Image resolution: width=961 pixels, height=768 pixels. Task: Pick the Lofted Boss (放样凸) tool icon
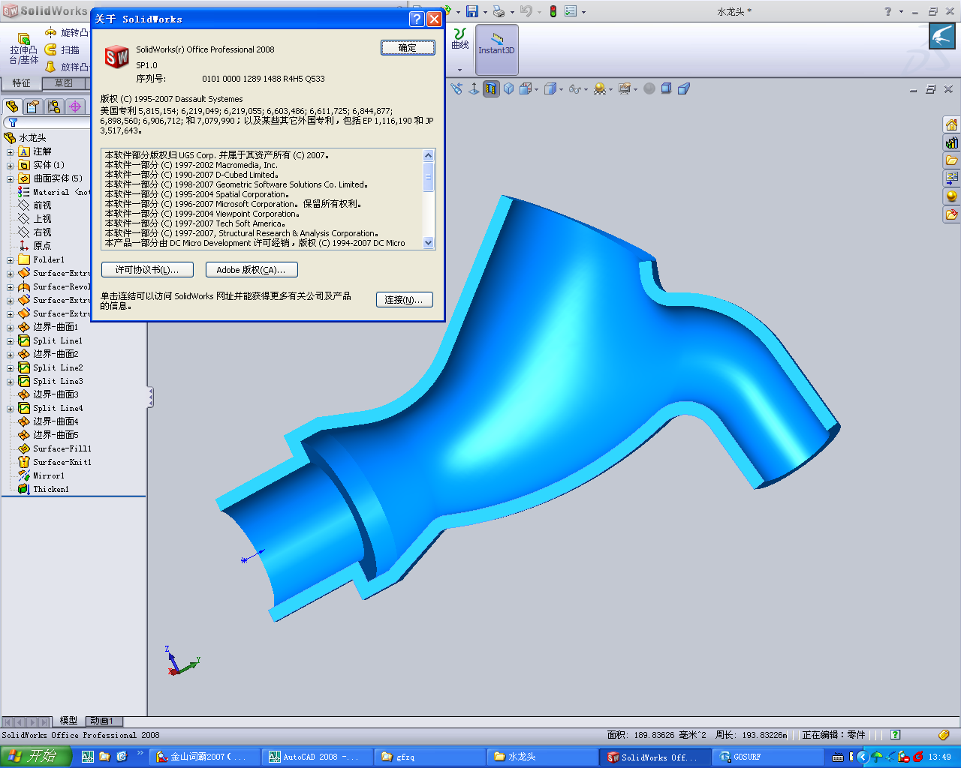point(51,67)
